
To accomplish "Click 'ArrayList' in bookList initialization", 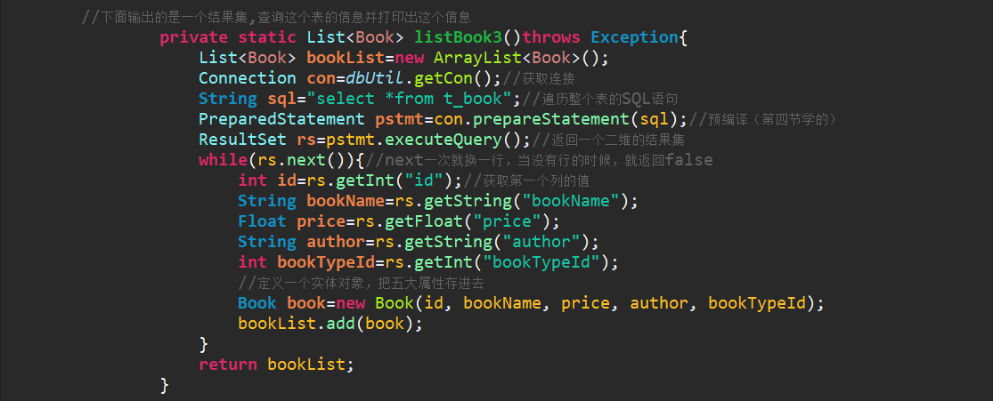I will [477, 58].
